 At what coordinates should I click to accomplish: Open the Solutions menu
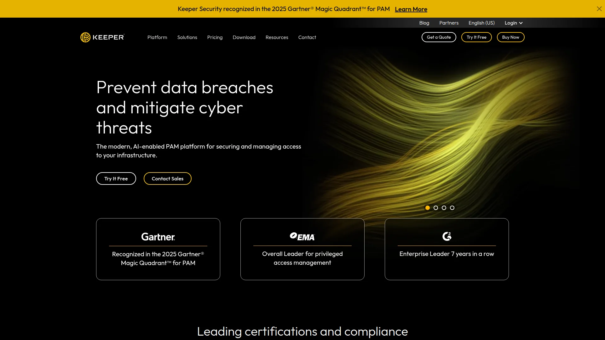(187, 37)
